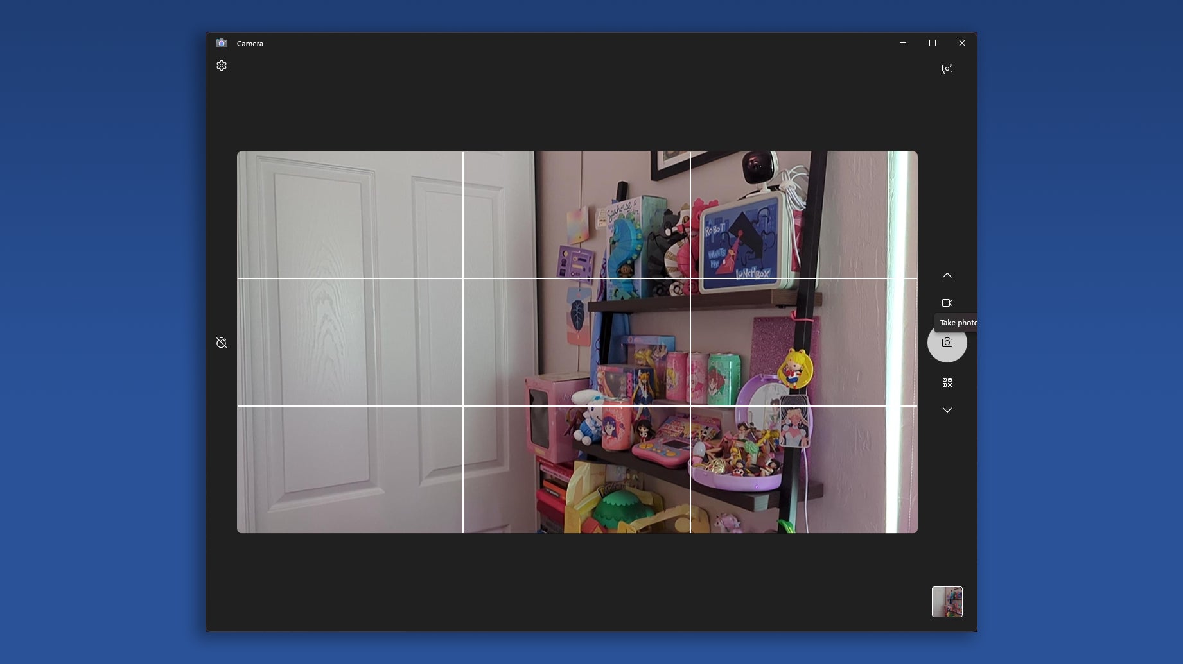Open Camera settings gear

coord(222,65)
